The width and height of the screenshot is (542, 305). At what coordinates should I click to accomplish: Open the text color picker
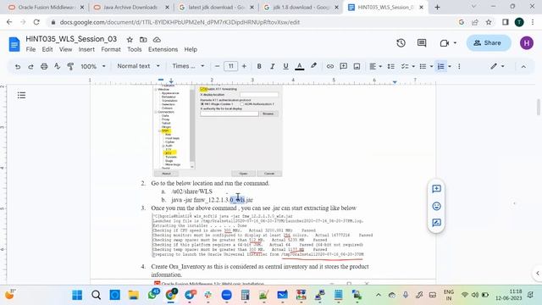[299, 66]
